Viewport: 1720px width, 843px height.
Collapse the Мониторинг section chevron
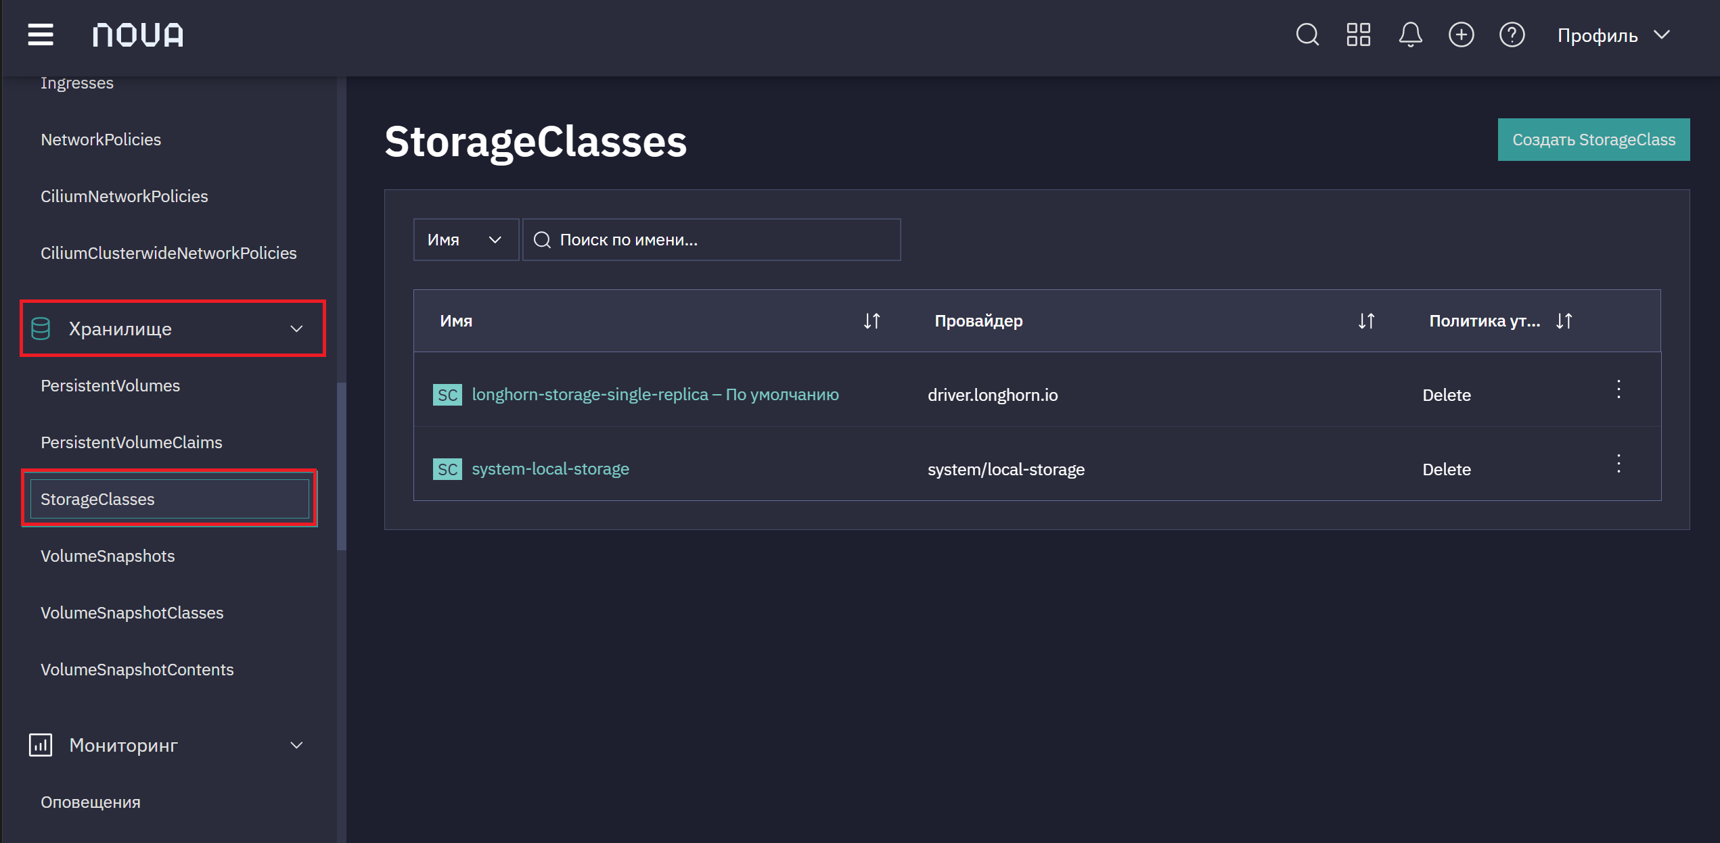296,745
